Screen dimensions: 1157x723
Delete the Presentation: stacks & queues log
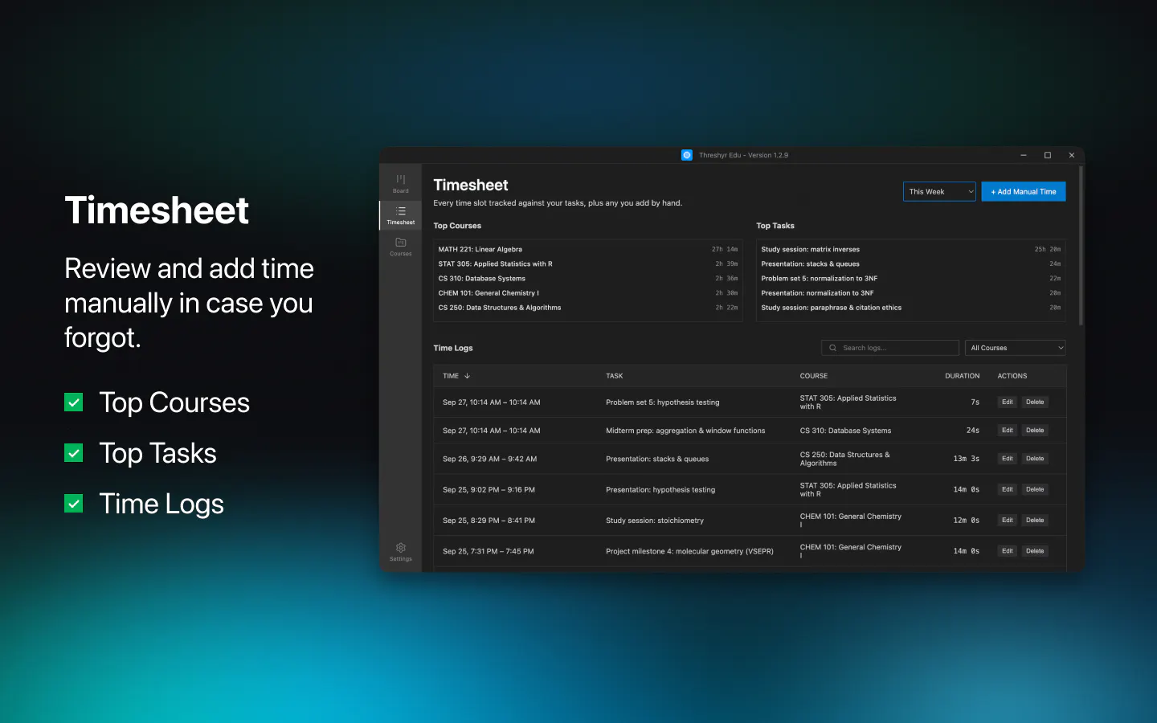(x=1035, y=459)
